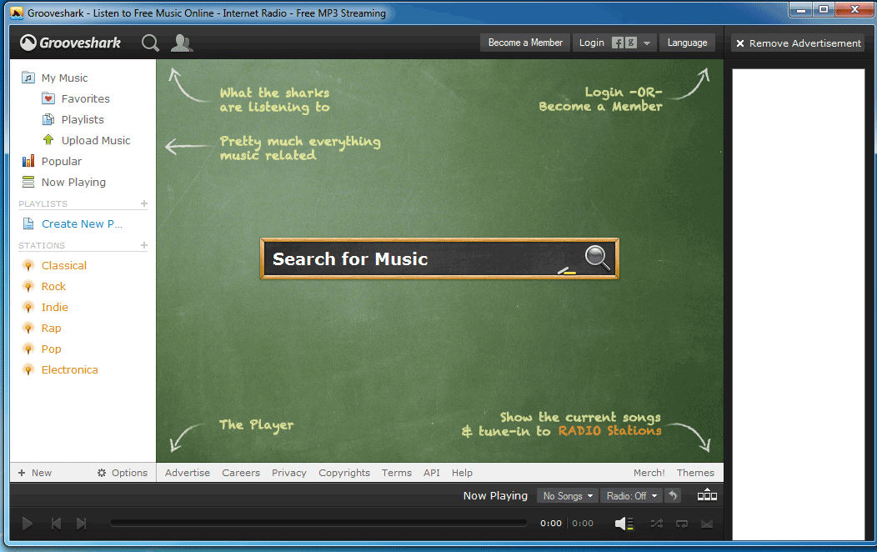Open the Options gear menu
877x552 pixels.
click(123, 473)
